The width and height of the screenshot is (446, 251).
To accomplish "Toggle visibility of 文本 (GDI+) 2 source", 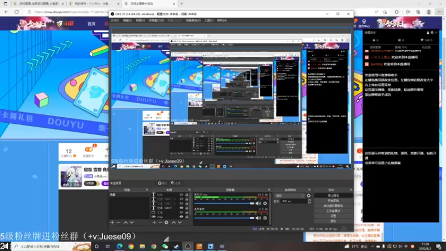I will point(181,204).
